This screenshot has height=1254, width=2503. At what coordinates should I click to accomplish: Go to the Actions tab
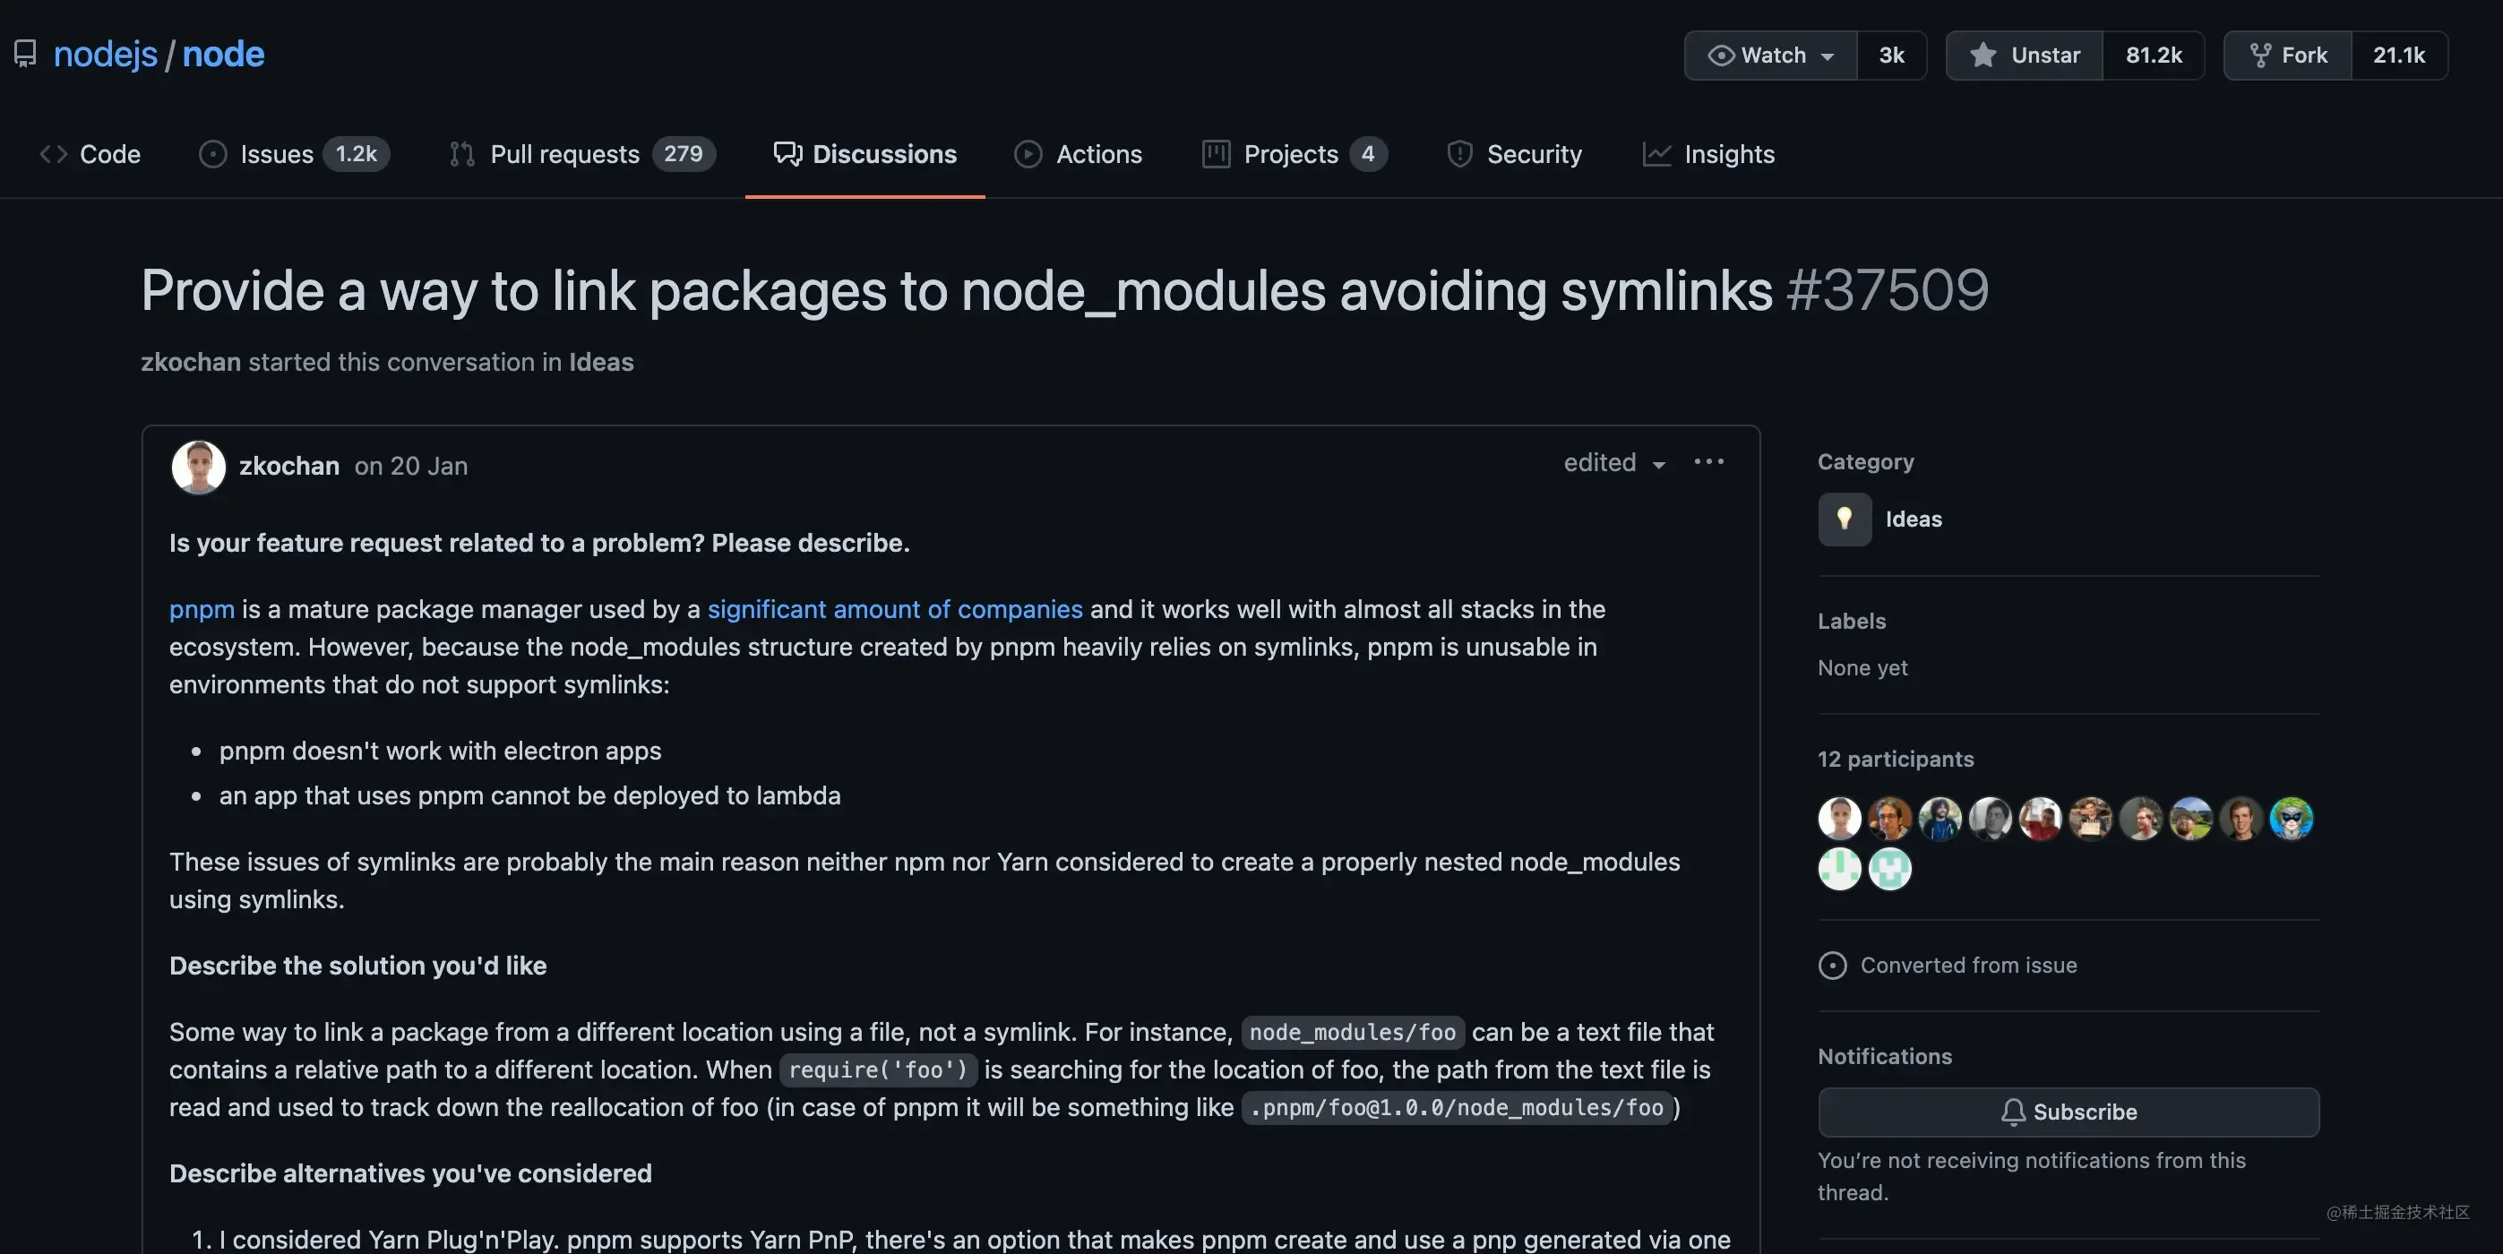click(x=1079, y=153)
